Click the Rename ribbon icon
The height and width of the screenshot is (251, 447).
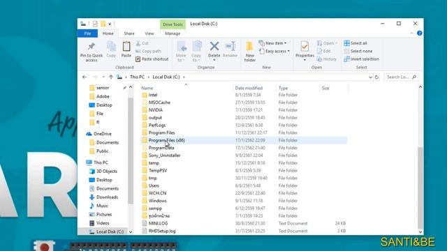[x=230, y=47]
